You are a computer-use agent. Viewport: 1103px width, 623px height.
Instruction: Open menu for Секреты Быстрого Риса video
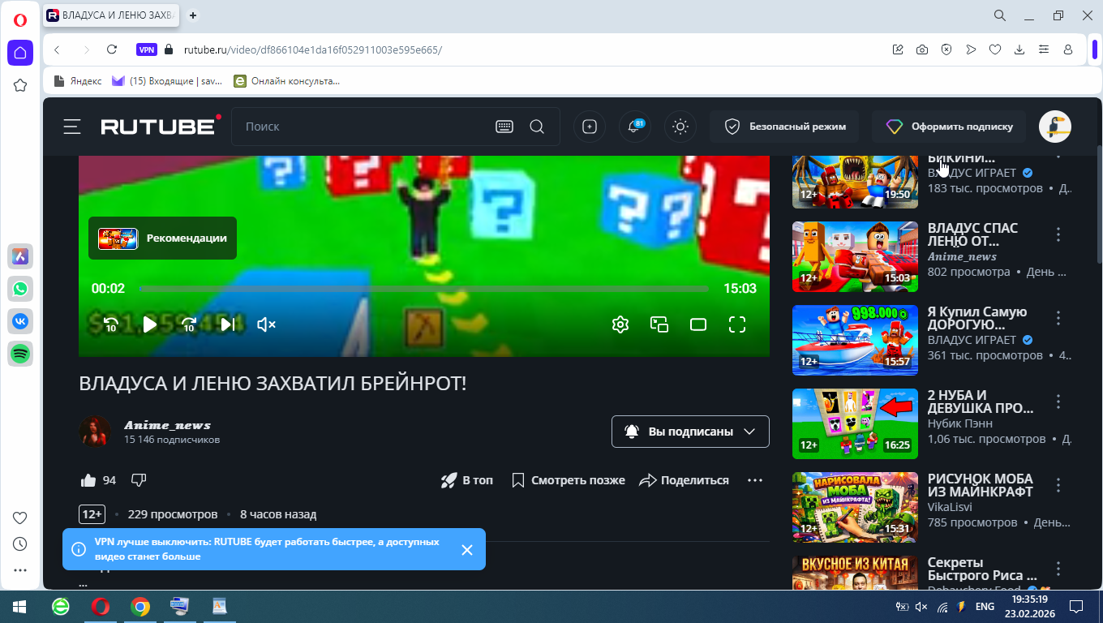(x=1058, y=569)
